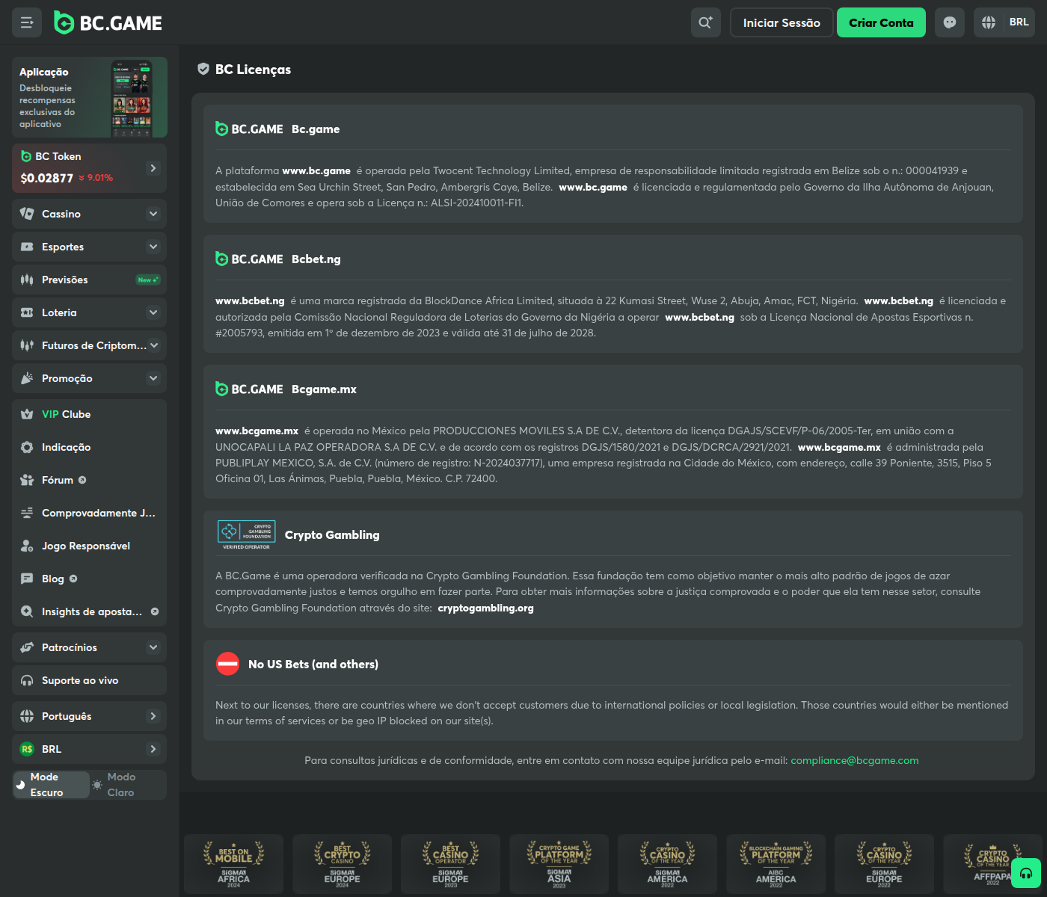Click the Blog speech icon
The height and width of the screenshot is (897, 1047).
tap(27, 579)
